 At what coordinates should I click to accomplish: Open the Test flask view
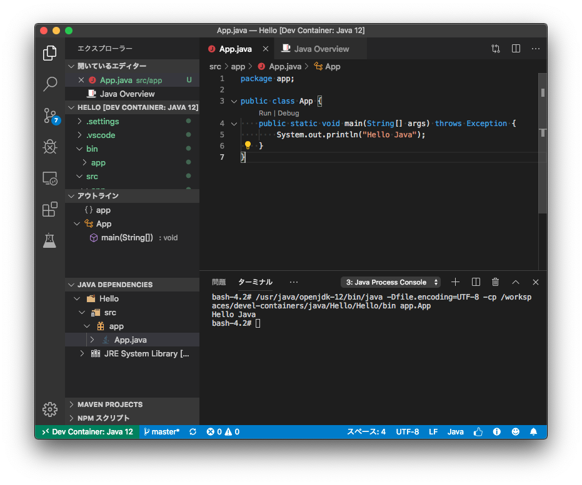50,240
